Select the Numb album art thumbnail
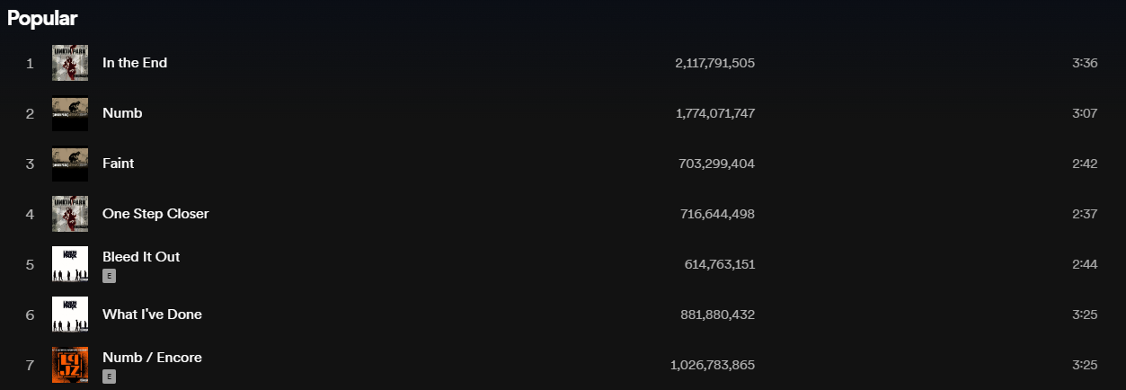 (70, 113)
